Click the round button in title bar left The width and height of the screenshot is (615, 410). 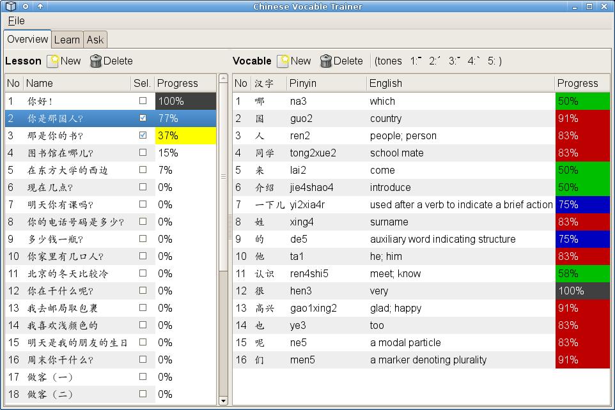coord(26,6)
